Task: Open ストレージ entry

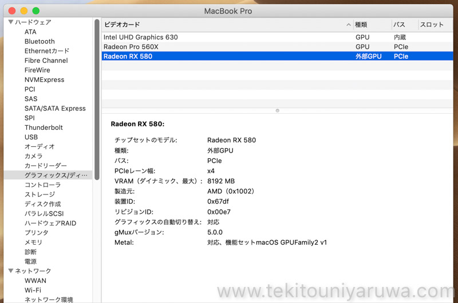Action: click(40, 194)
